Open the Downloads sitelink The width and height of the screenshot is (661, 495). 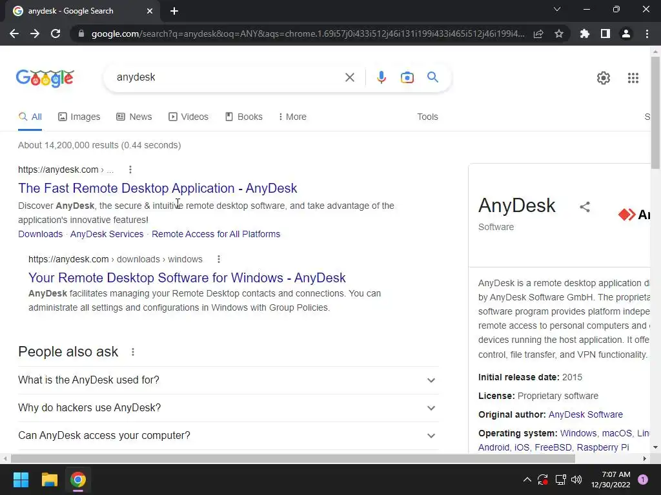click(41, 234)
